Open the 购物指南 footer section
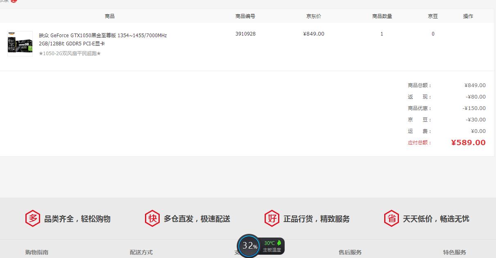The image size is (496, 258). click(37, 252)
